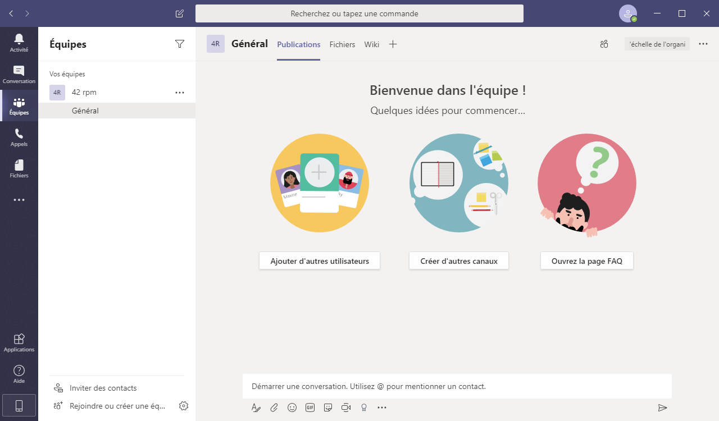Open the Wiki tab of the channel
The image size is (719, 421).
point(371,44)
